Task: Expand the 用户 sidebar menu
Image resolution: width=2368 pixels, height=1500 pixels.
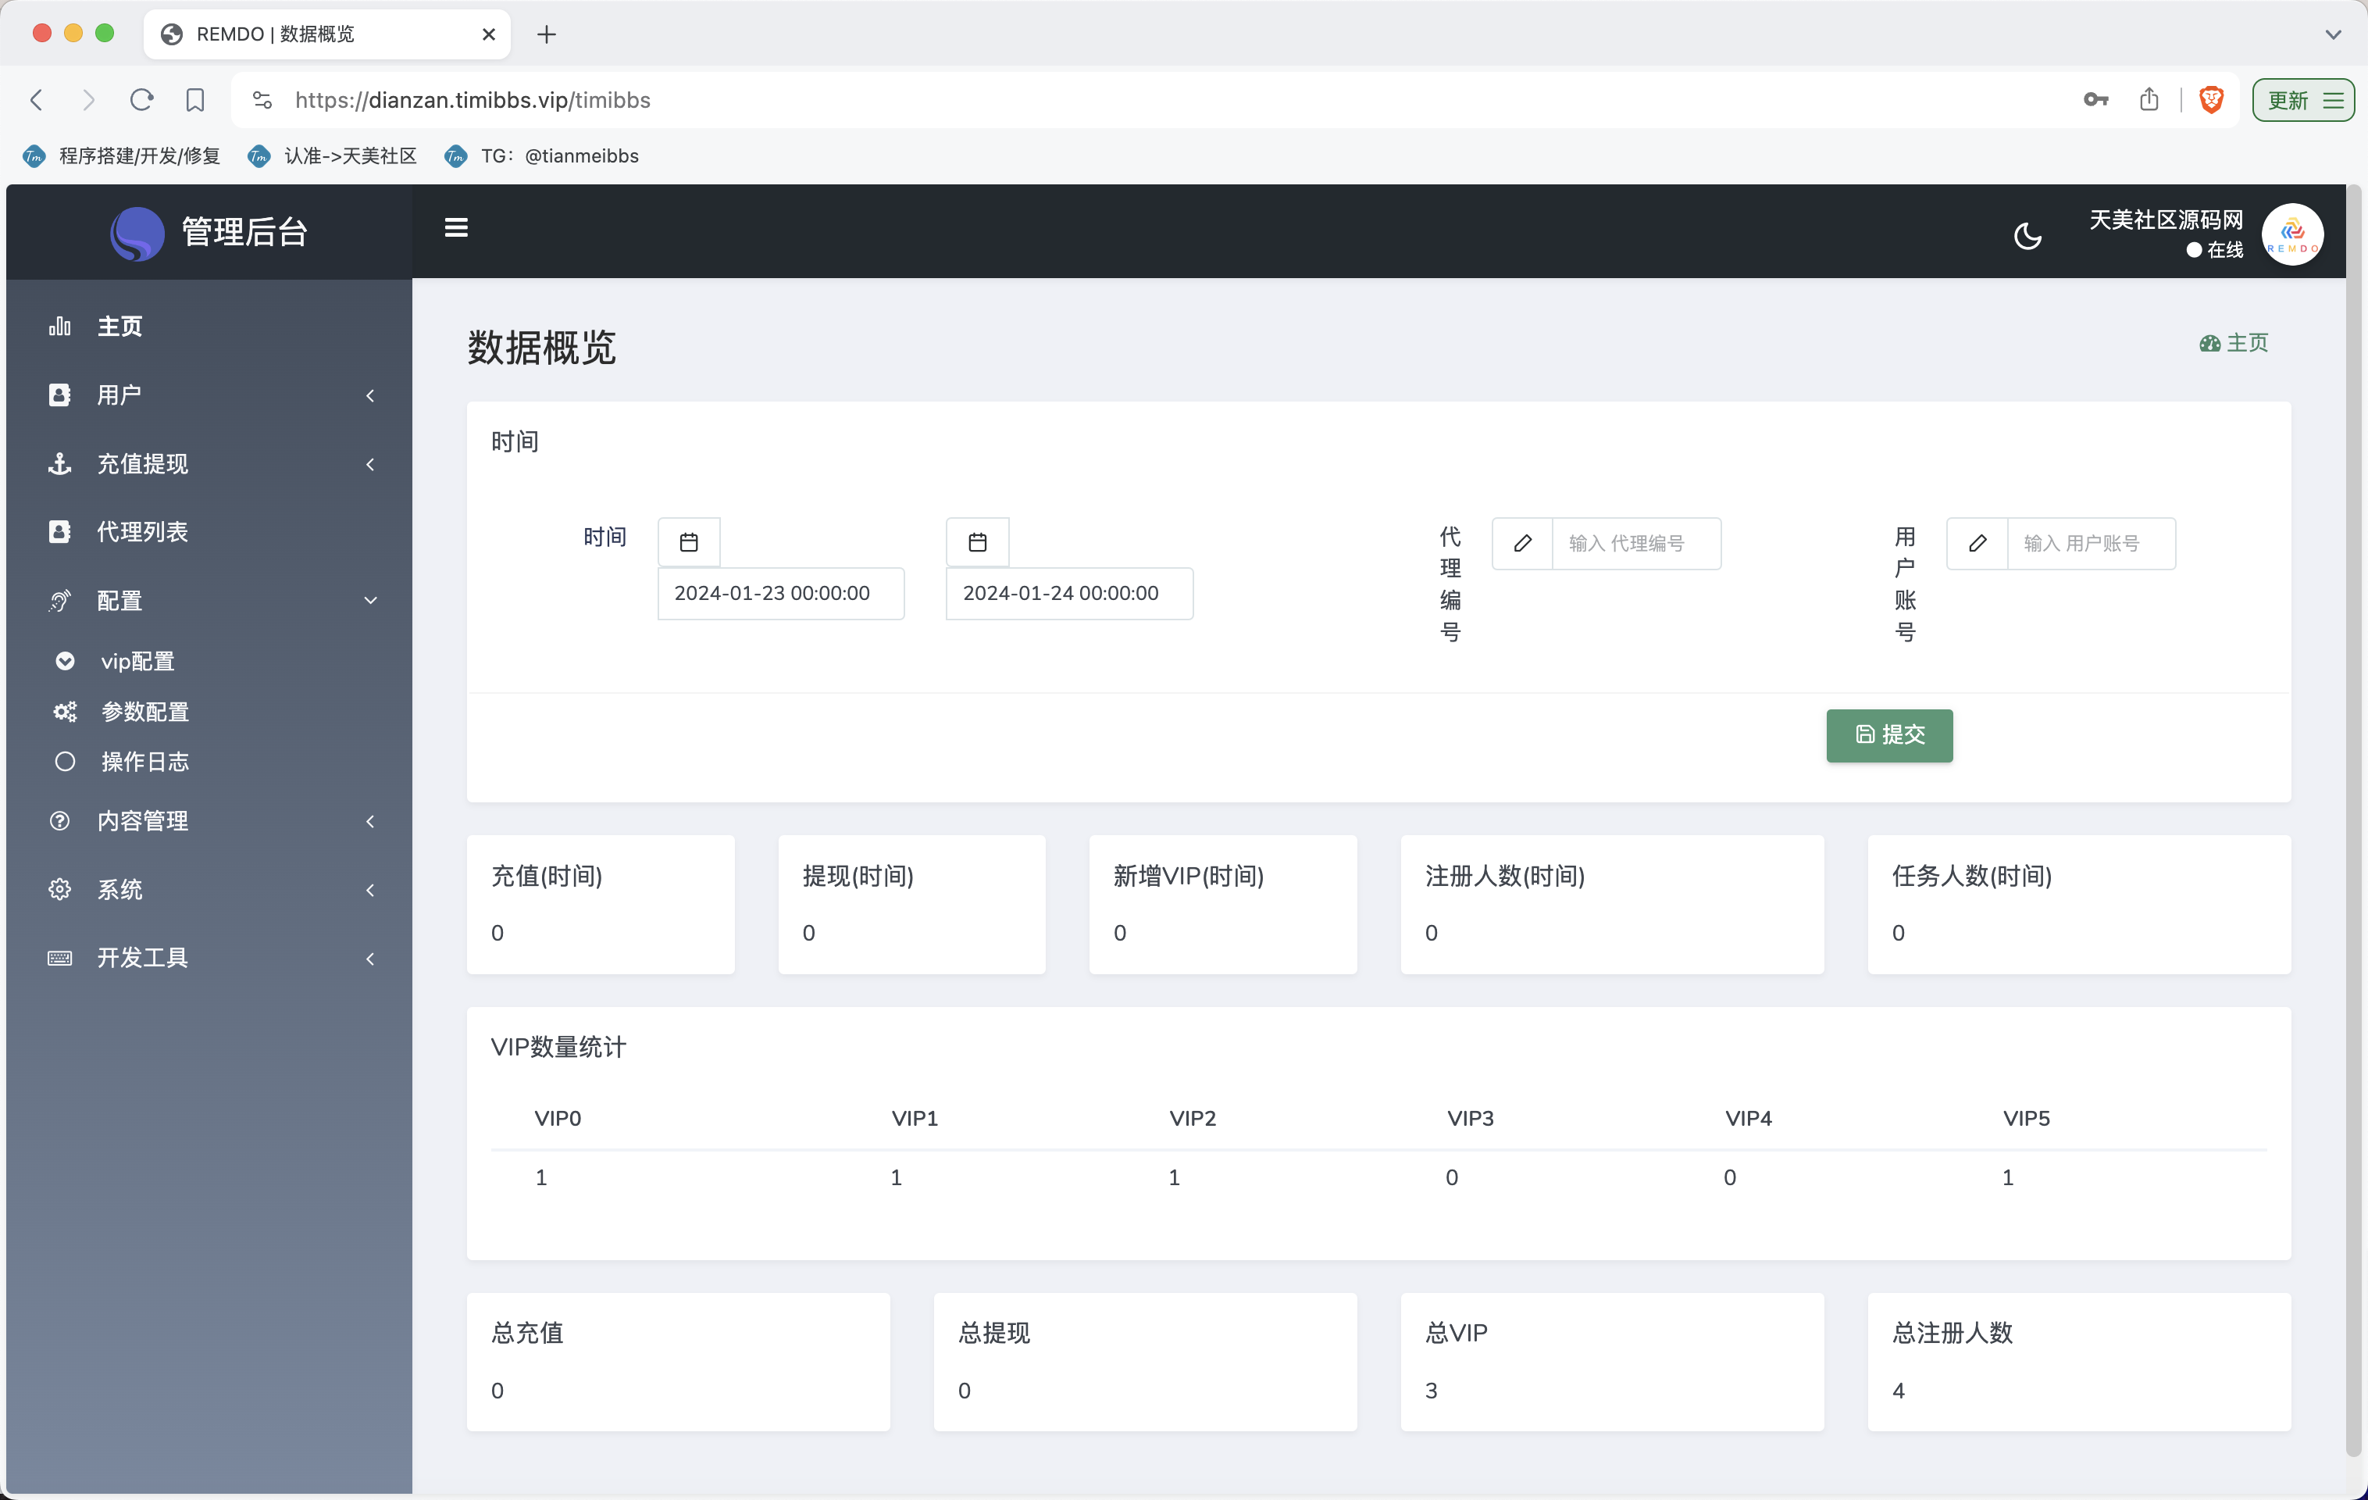Action: tap(209, 395)
